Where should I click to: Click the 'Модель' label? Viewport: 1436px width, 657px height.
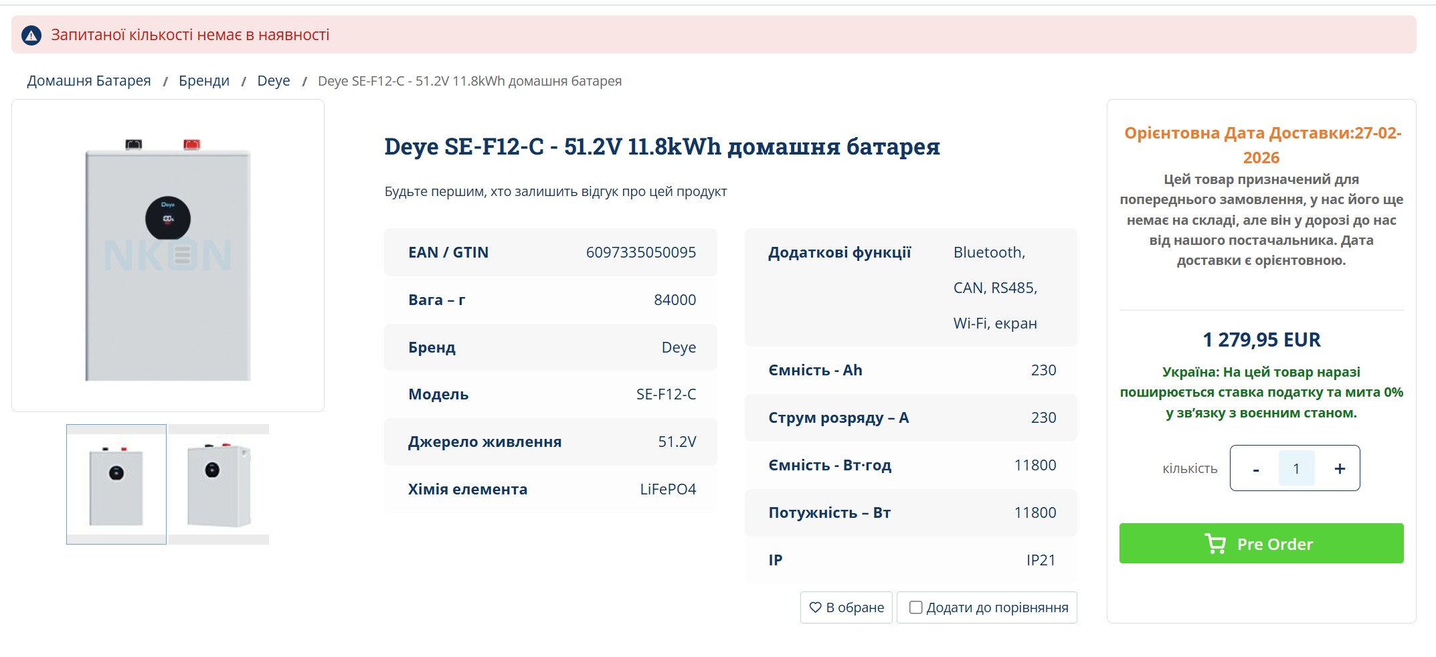[438, 394]
